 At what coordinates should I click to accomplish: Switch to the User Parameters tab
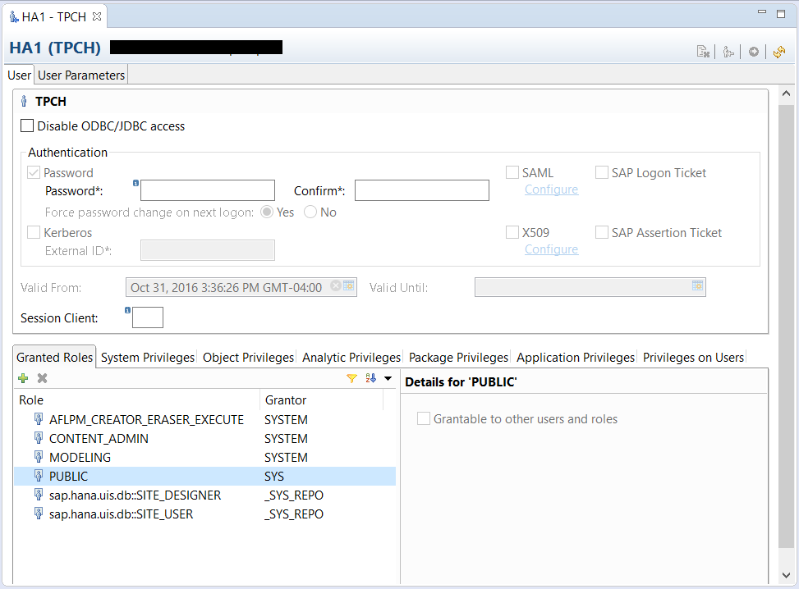tap(81, 75)
